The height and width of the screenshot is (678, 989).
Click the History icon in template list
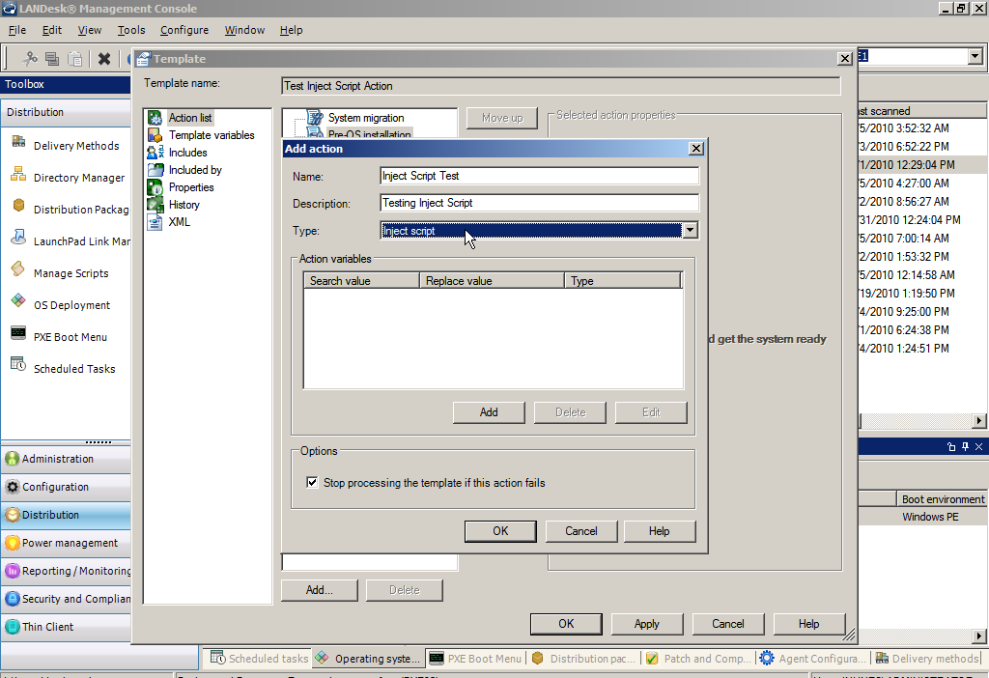[x=155, y=205]
